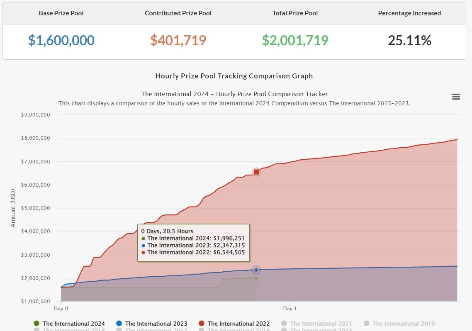Click the green circle marker on 2024 line
Screen dimensions: 472x331
256,278
